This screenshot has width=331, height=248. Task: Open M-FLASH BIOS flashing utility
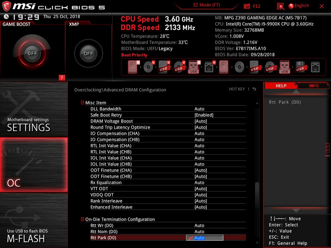point(34,220)
